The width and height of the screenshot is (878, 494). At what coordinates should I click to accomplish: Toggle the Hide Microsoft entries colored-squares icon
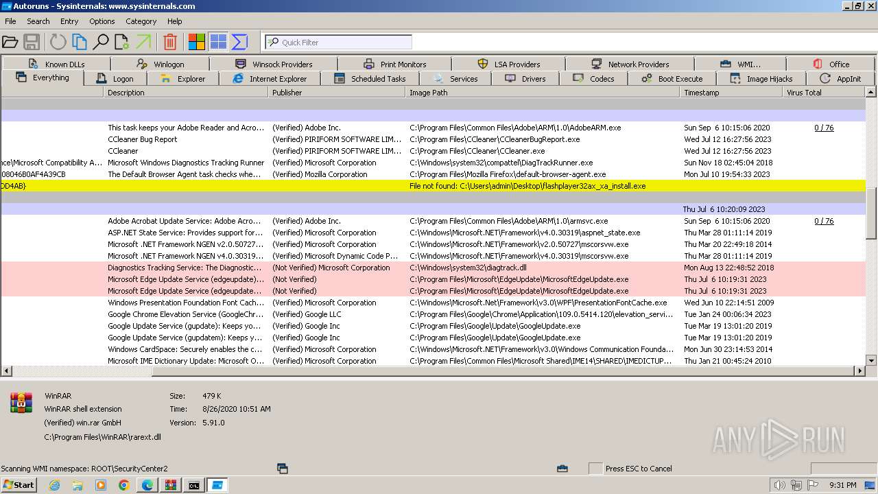[x=197, y=42]
